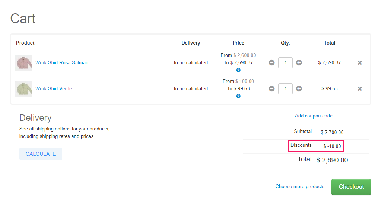This screenshot has width=378, height=200.
Task: Proceed with the green Checkout button
Action: click(351, 187)
